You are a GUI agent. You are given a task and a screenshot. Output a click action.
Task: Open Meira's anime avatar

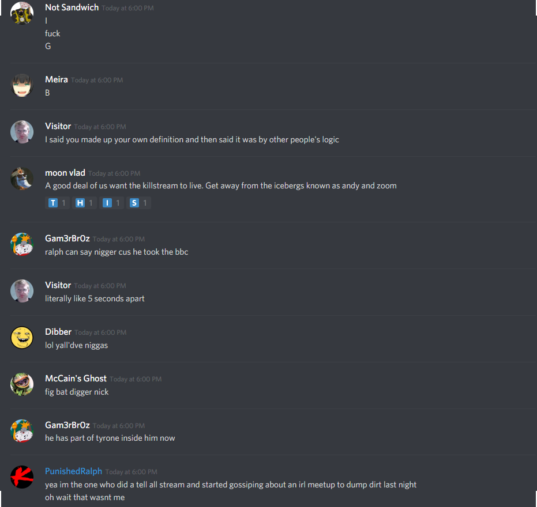click(x=22, y=85)
